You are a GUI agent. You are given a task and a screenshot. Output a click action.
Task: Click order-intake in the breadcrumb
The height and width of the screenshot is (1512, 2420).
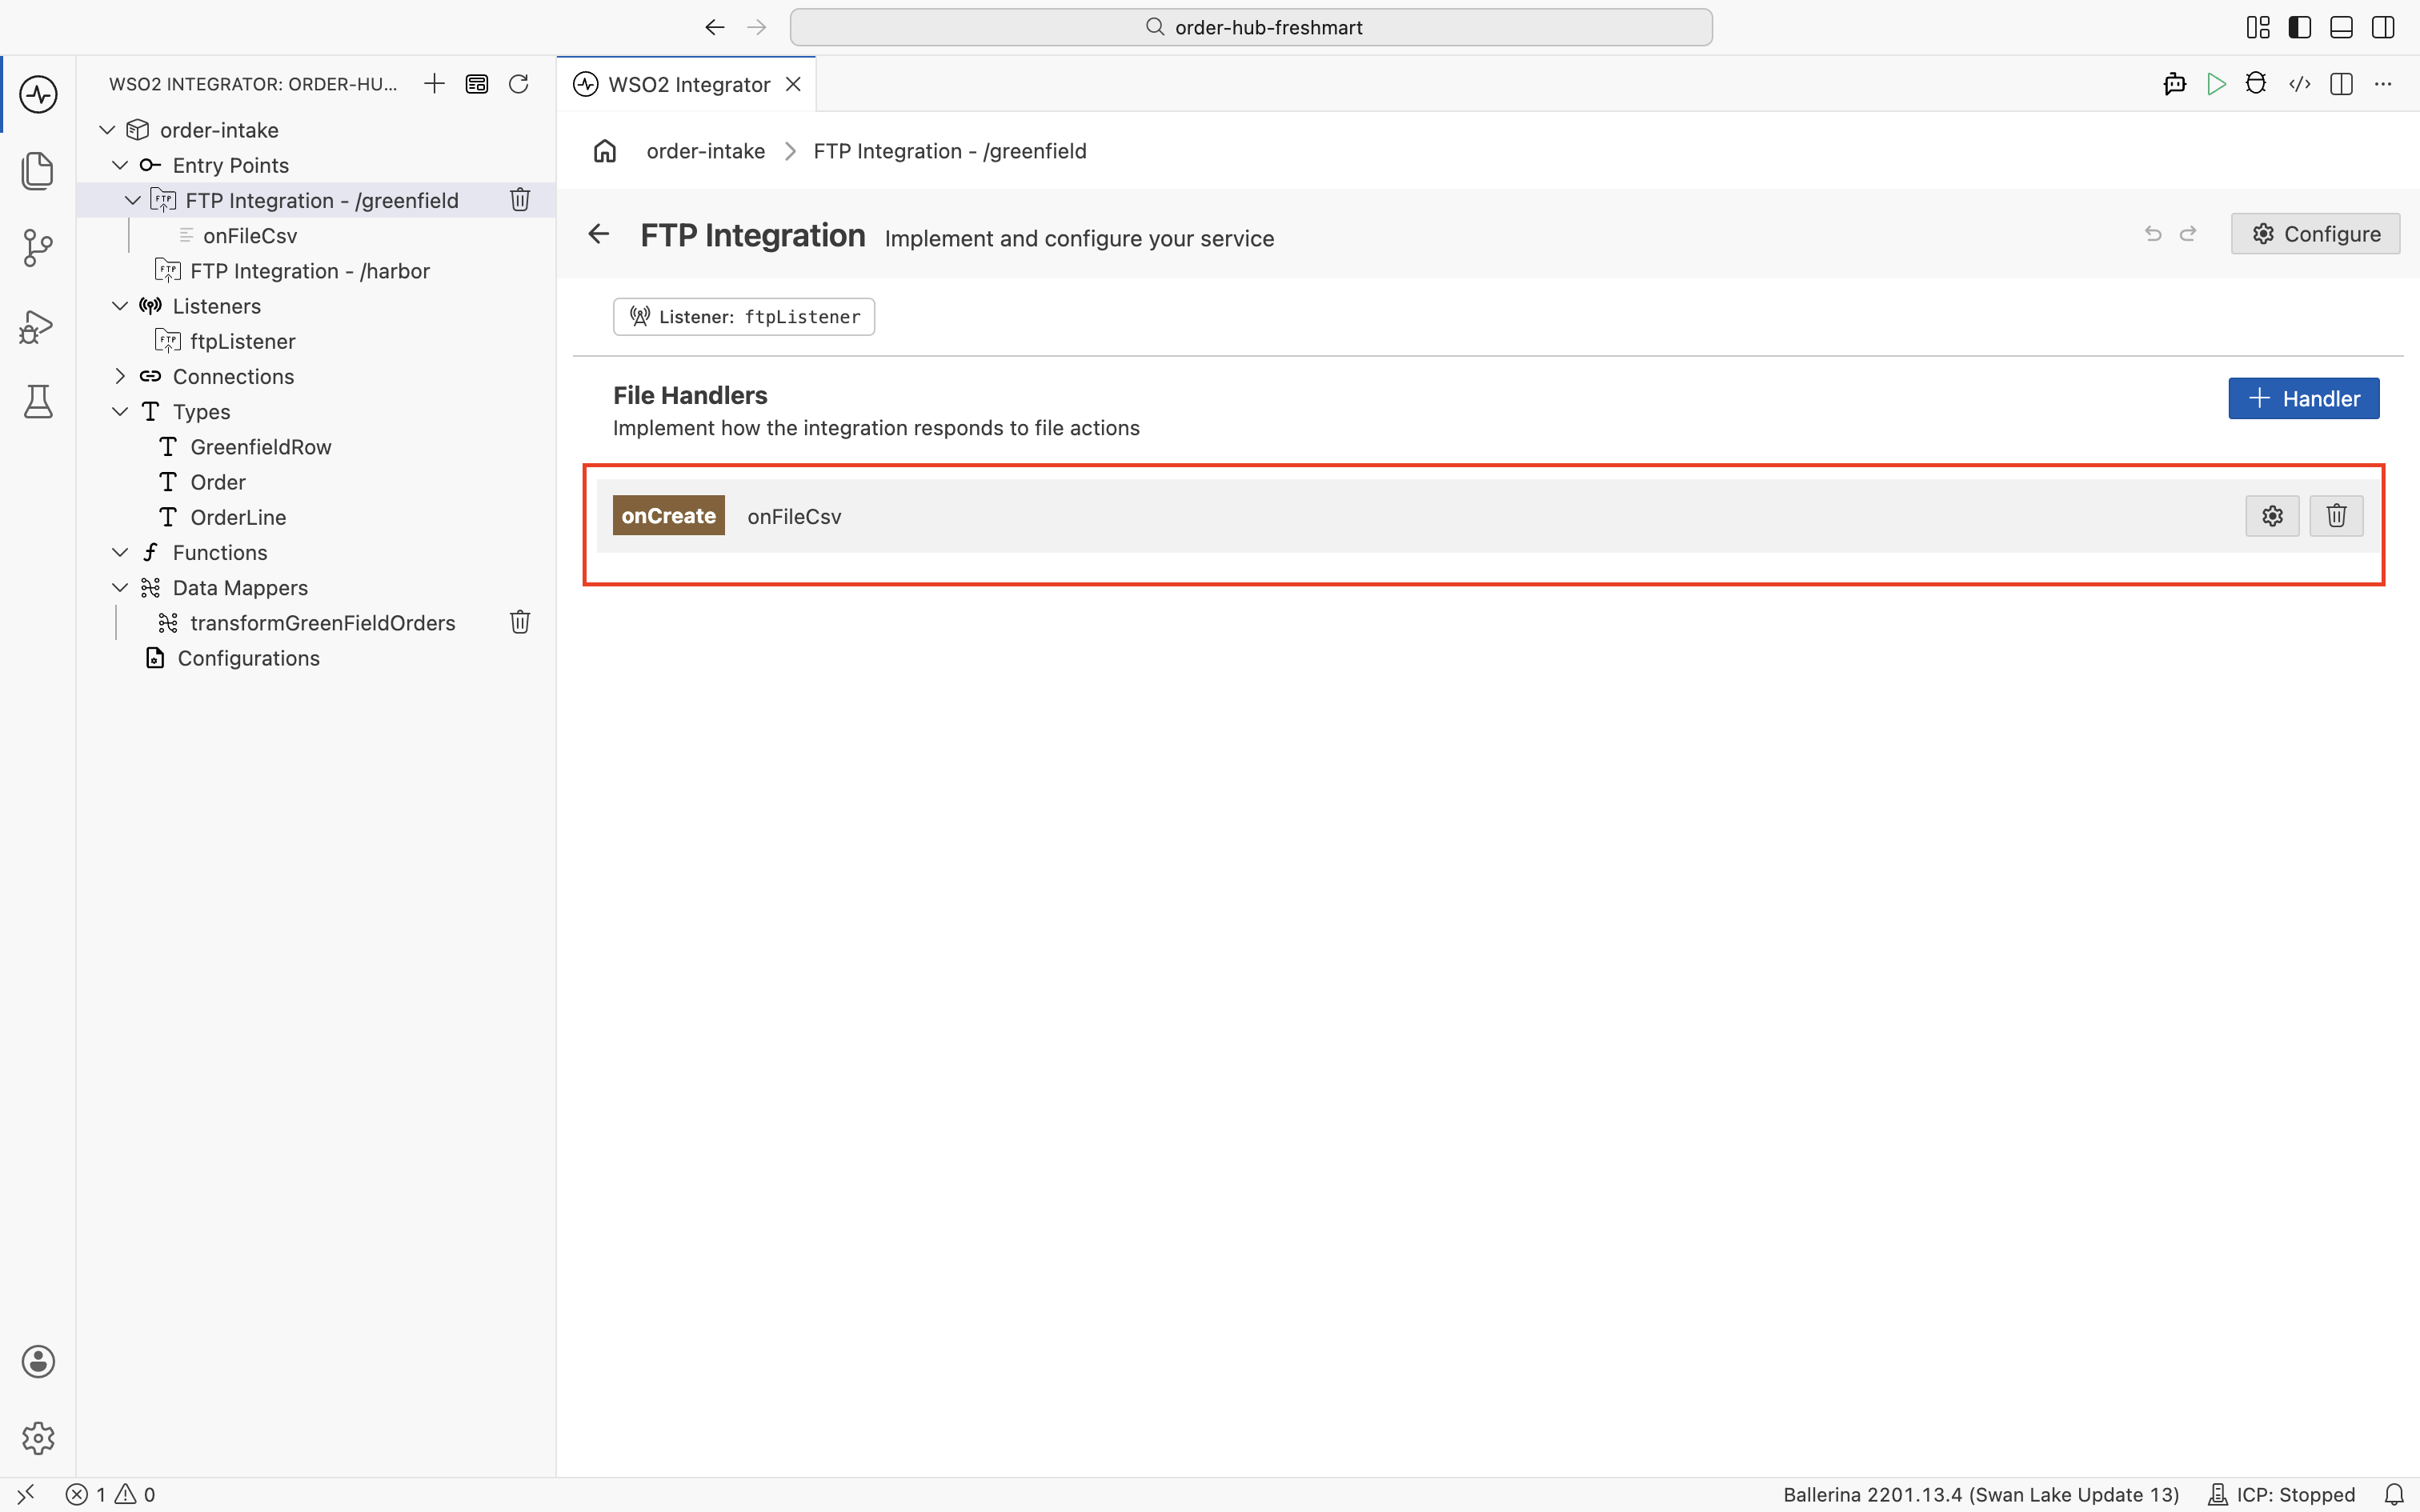pyautogui.click(x=706, y=151)
